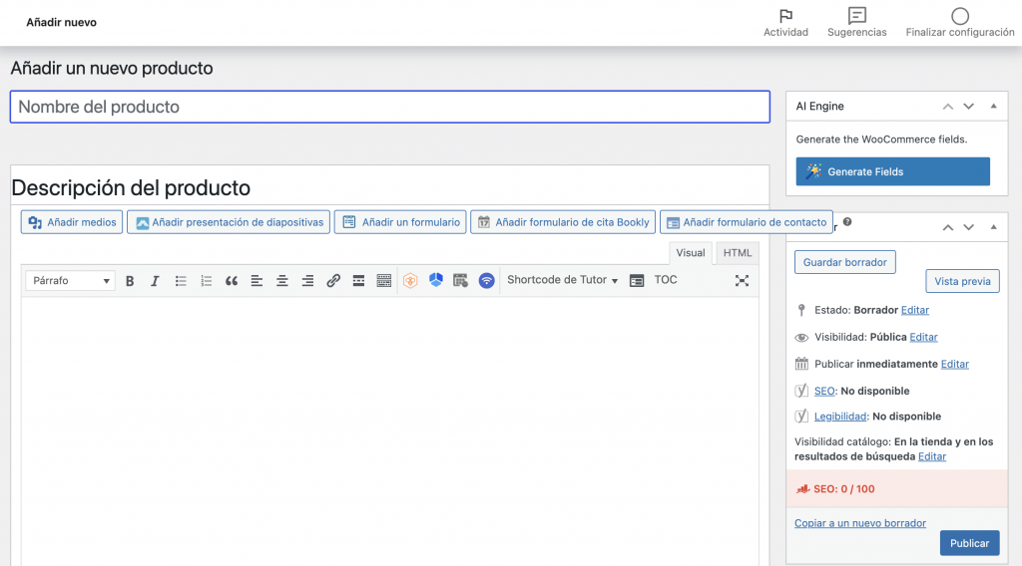
Task: Open the Párrafo format dropdown
Action: tap(70, 281)
